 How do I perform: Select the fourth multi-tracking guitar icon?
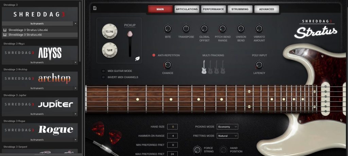tap(223, 67)
